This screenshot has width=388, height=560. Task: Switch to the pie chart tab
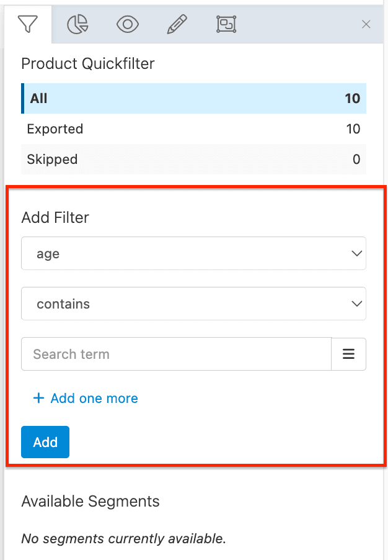pyautogui.click(x=77, y=24)
